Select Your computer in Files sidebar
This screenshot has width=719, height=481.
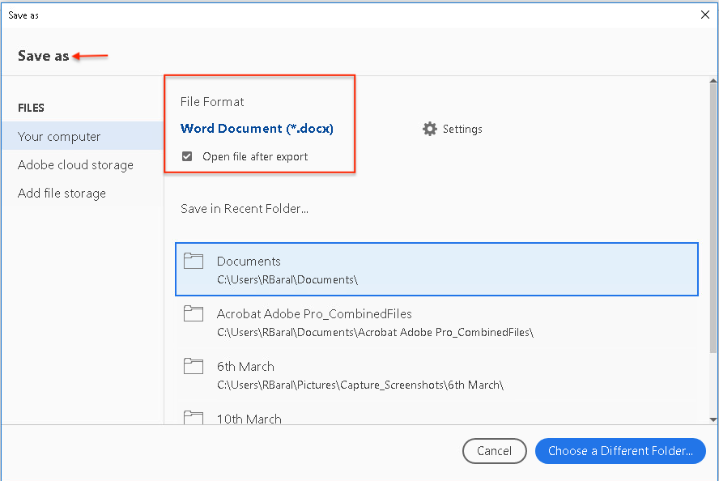(x=59, y=137)
